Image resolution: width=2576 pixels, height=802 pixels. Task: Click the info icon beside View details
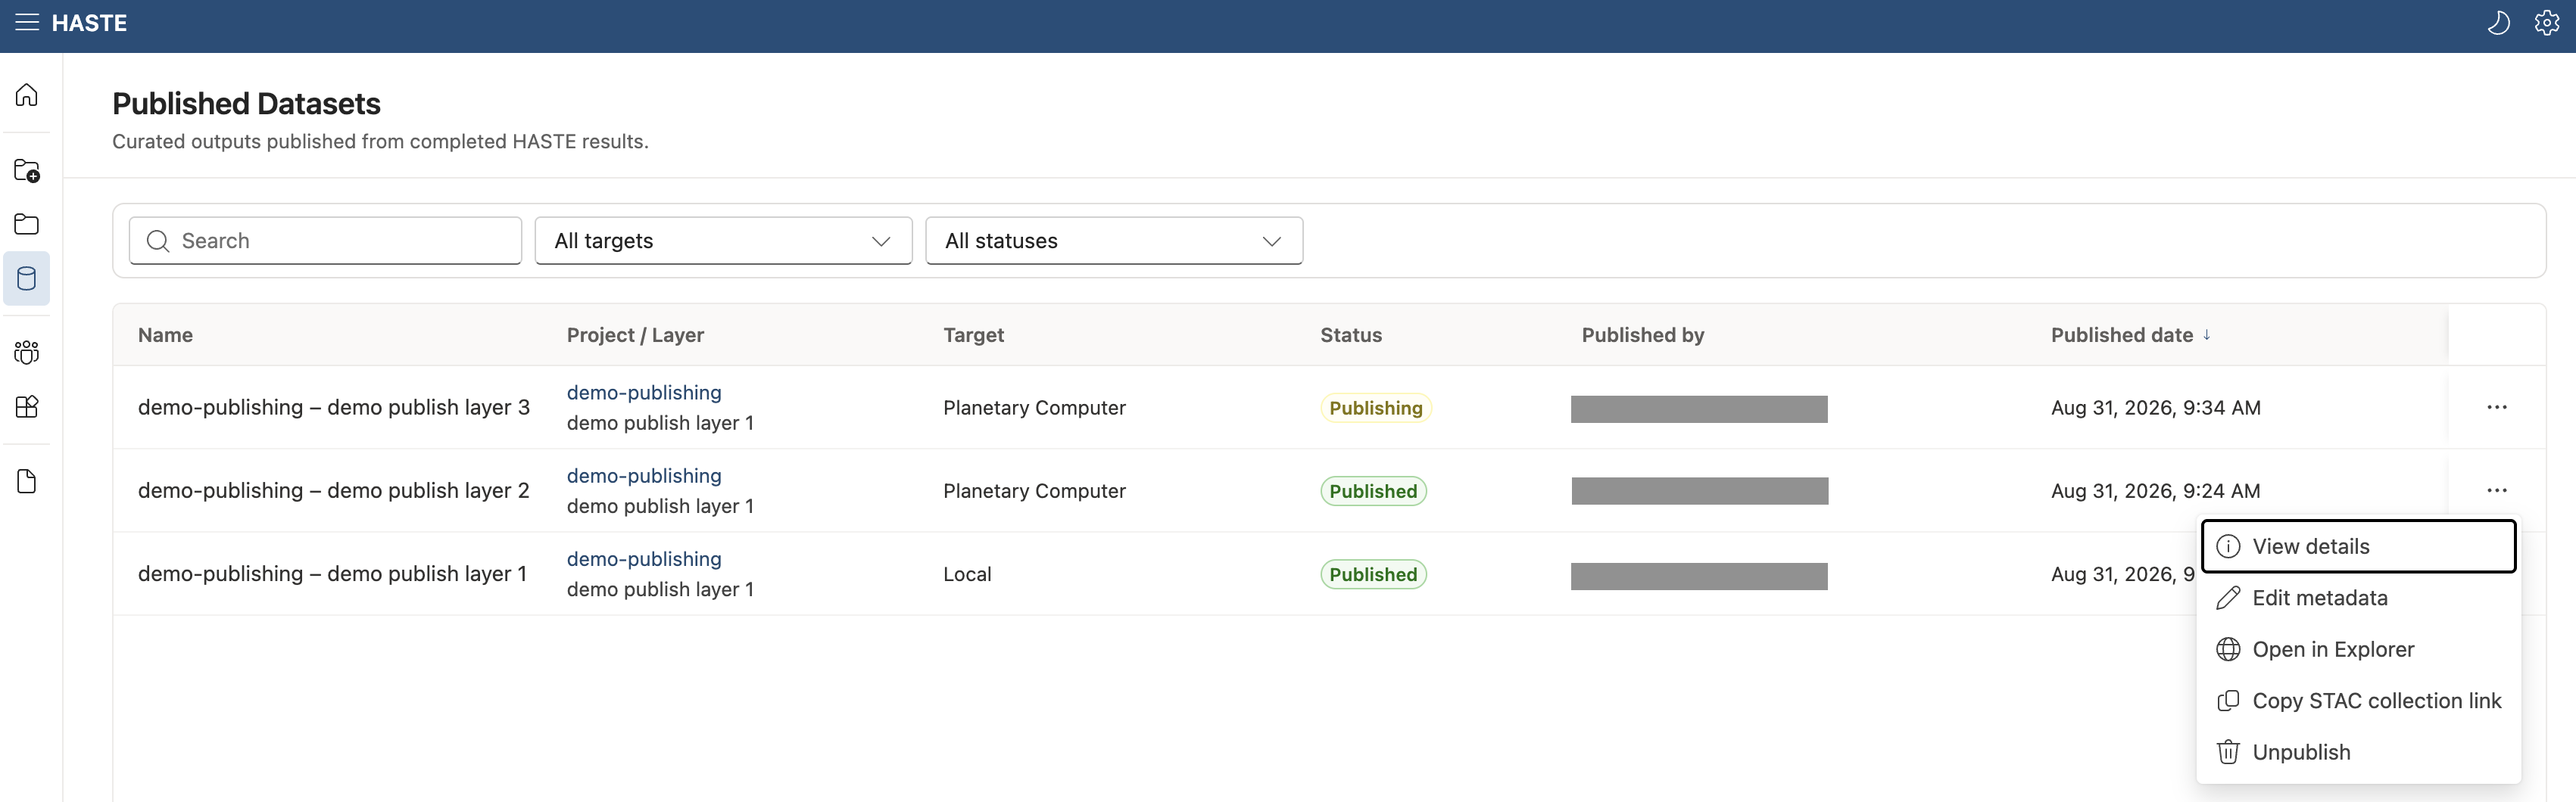[x=2228, y=546]
